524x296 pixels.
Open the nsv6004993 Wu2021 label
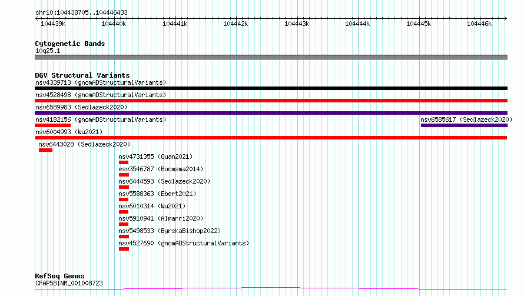[x=69, y=132]
